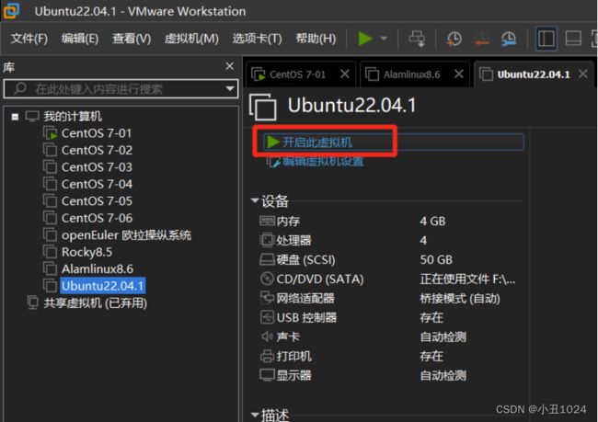Select 我的计算机 in the library tree
Image resolution: width=598 pixels, height=422 pixels.
pyautogui.click(x=73, y=116)
